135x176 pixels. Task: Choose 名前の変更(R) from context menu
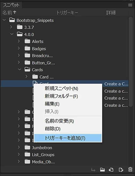tap(68, 121)
